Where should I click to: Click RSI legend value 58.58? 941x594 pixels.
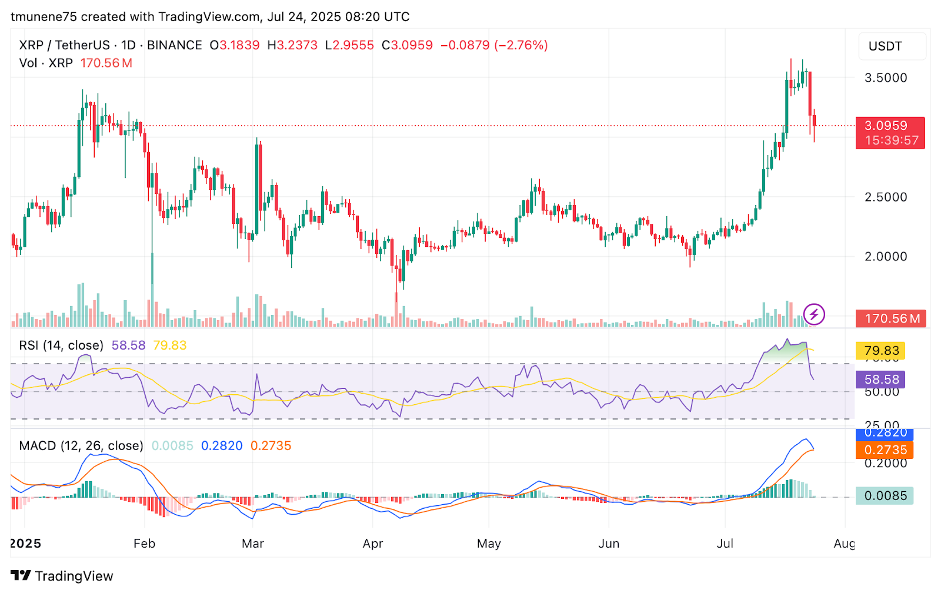(128, 345)
